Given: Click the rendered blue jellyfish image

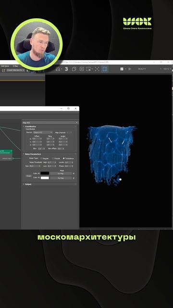Looking at the screenshot, I should pos(111,155).
